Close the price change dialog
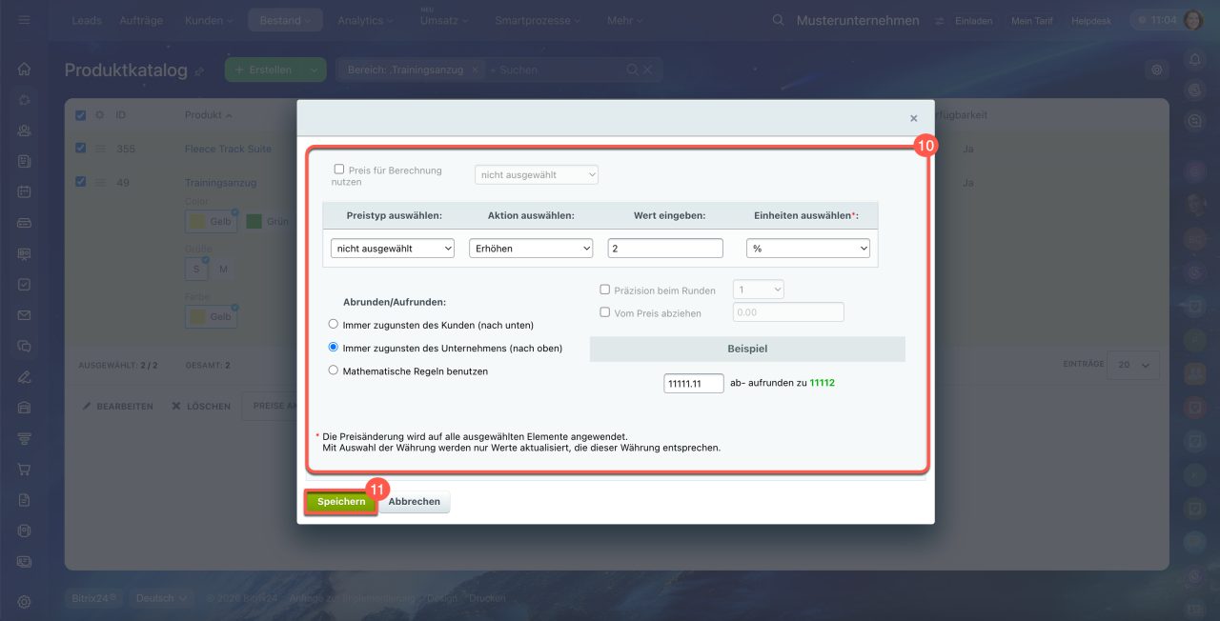This screenshot has width=1220, height=621. (913, 118)
